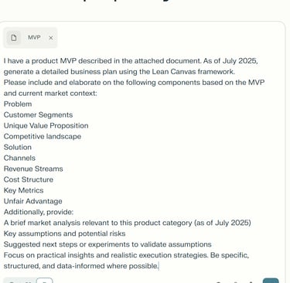The height and width of the screenshot is (283, 290).
Task: Click the document icon on the MVP attachment
Action: point(14,38)
